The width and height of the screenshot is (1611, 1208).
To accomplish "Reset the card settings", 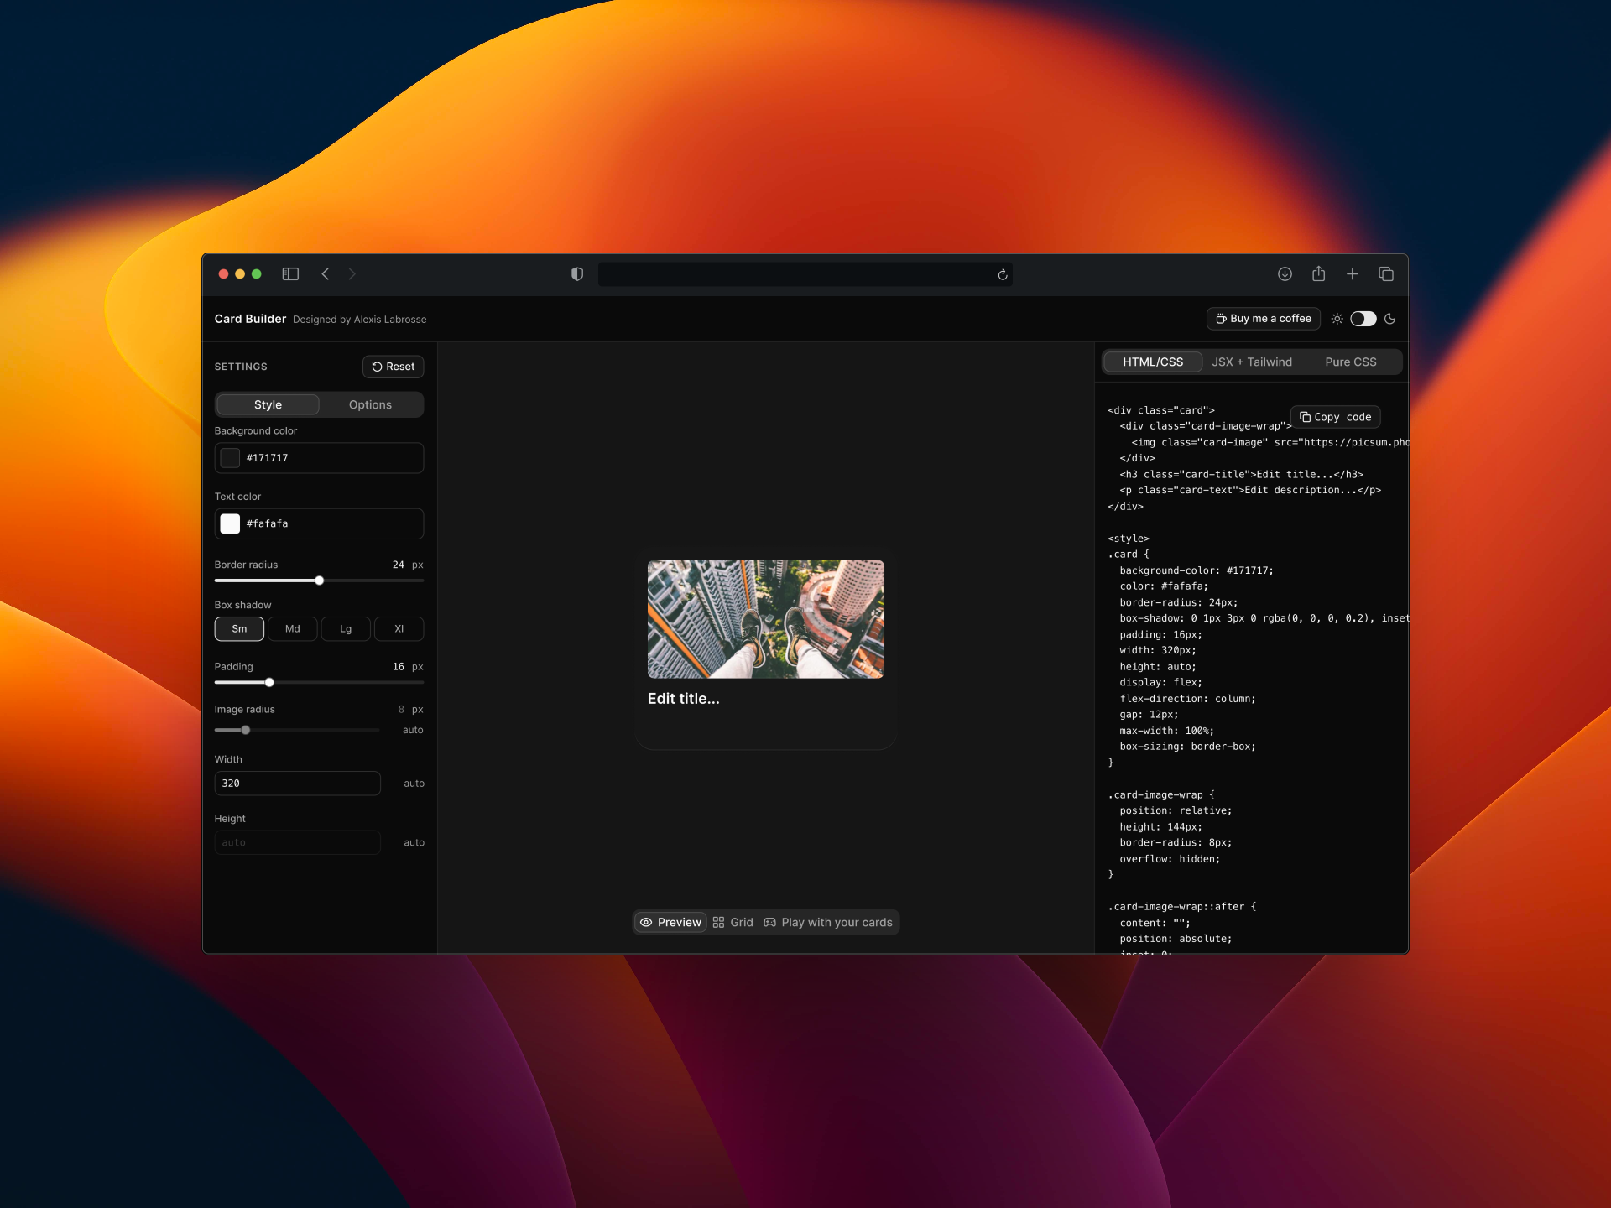I will [x=394, y=367].
